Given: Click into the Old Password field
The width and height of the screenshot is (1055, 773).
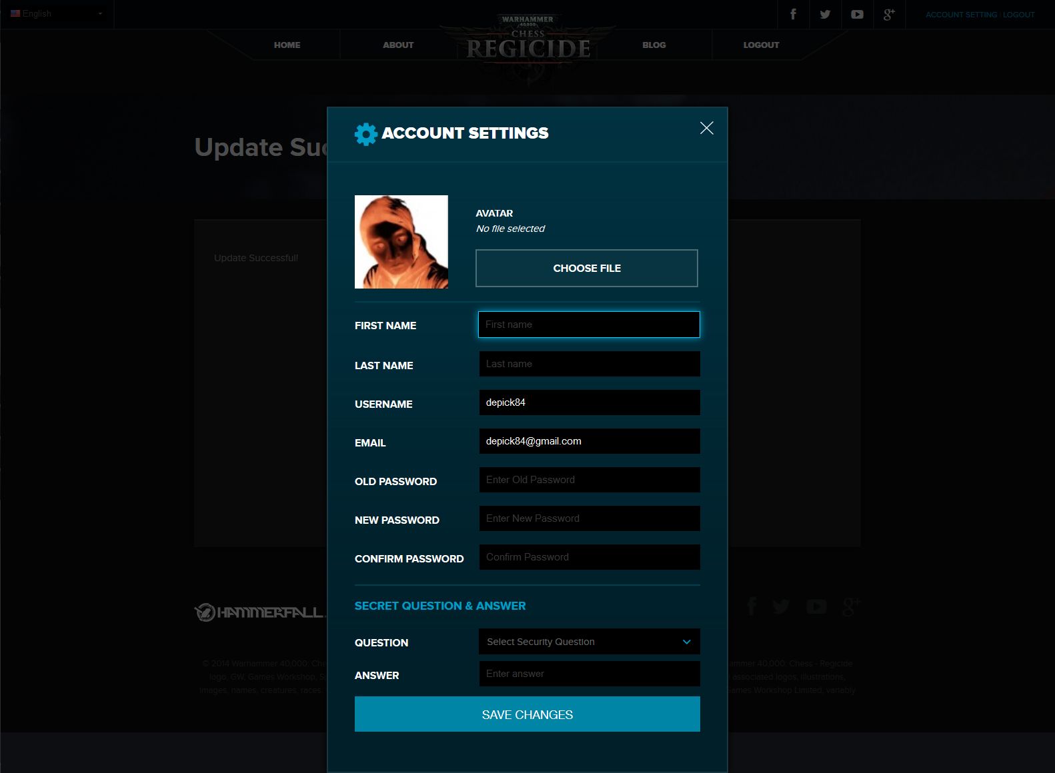Looking at the screenshot, I should coord(589,480).
